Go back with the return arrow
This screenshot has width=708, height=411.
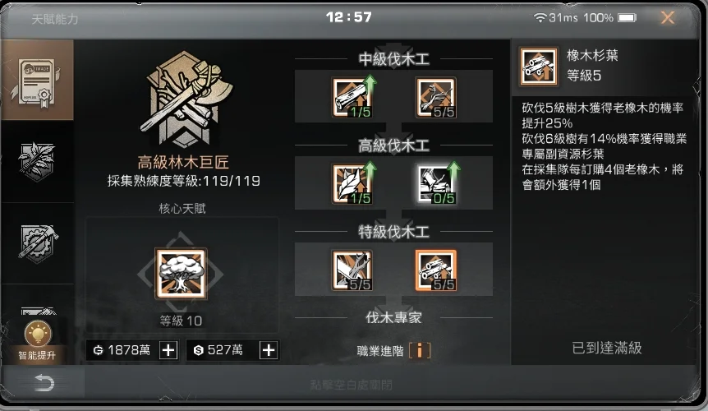(x=44, y=382)
